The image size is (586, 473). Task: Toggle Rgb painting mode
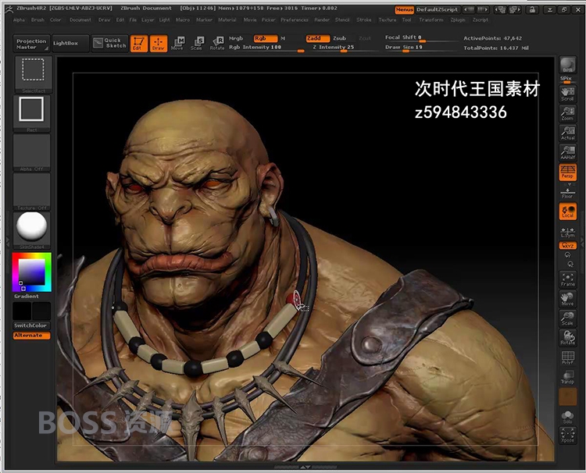(x=266, y=38)
